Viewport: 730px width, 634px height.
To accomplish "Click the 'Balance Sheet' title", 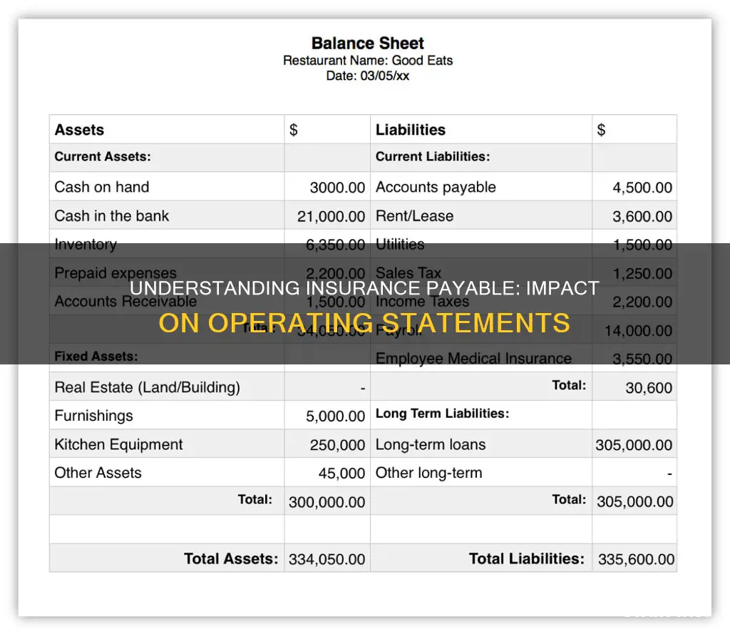I will [367, 44].
